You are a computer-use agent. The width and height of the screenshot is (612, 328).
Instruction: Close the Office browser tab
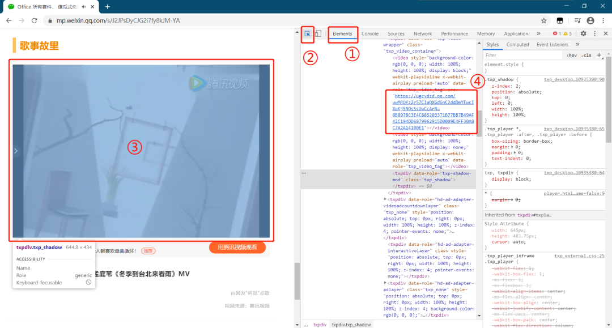pyautogui.click(x=92, y=7)
